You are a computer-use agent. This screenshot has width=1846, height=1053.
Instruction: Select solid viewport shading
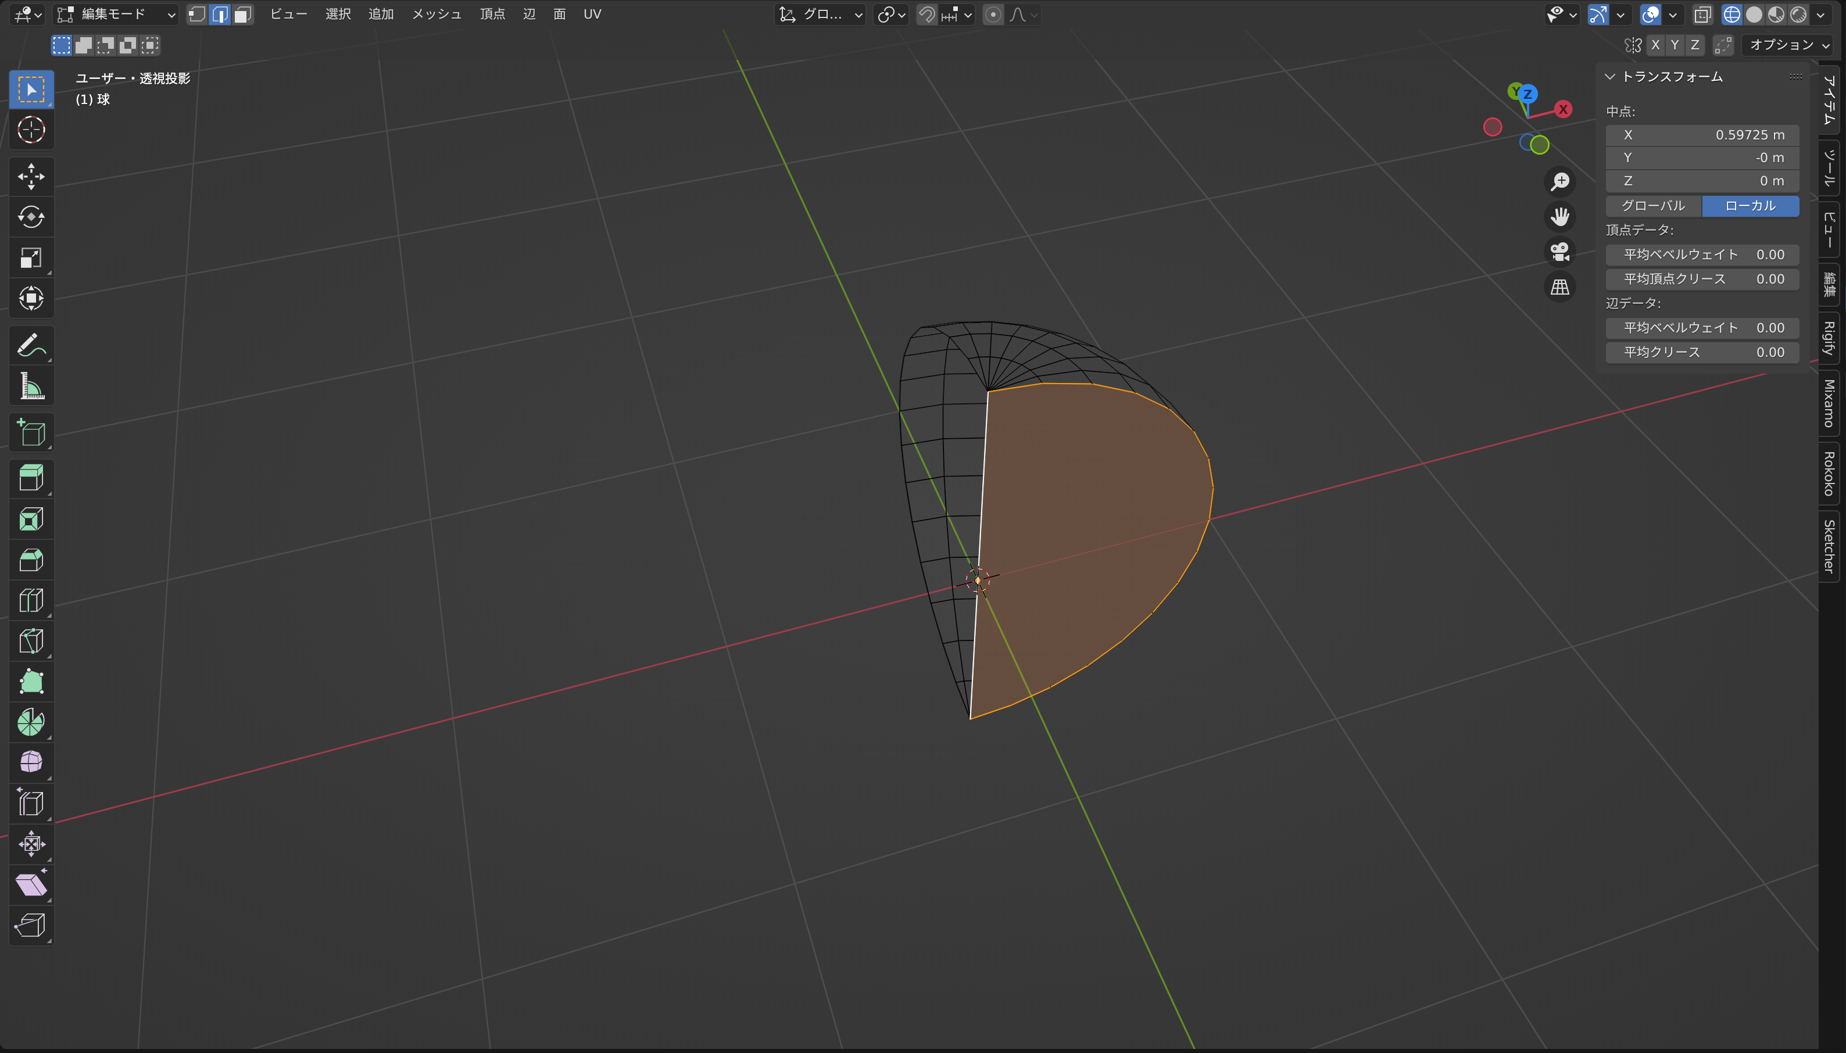coord(1754,14)
